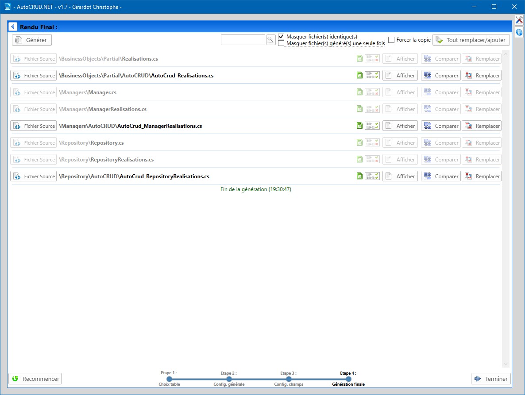Click the 'Fin de la génération (19:30:47)' message
This screenshot has width=525, height=395.
point(256,189)
